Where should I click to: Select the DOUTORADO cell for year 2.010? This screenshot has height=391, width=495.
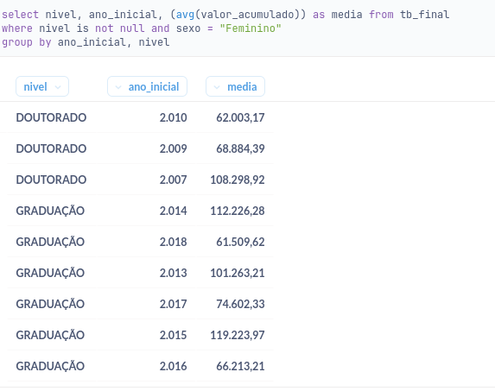coord(51,117)
